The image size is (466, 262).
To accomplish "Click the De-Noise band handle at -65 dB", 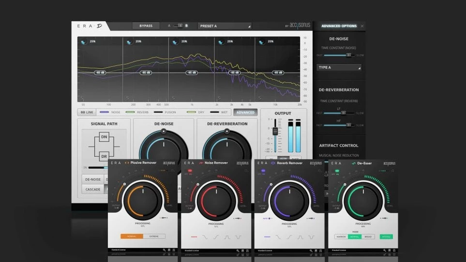I will tap(100, 73).
